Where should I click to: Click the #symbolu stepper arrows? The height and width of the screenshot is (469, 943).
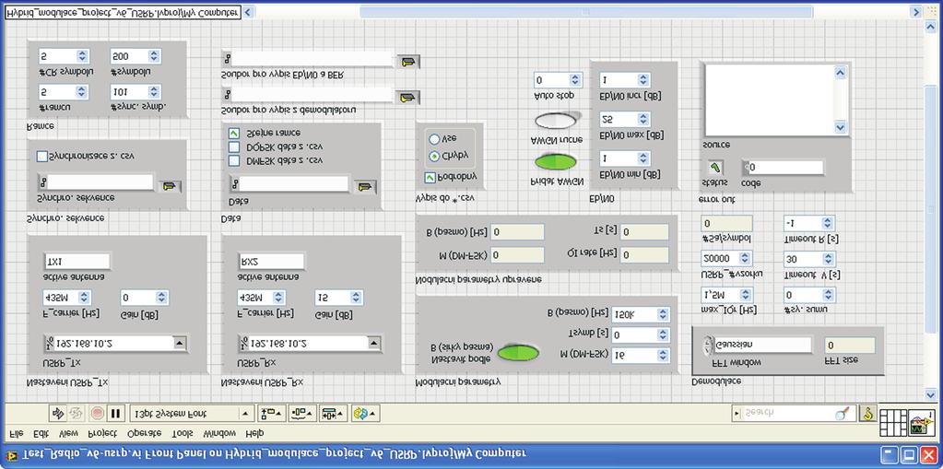coord(155,56)
